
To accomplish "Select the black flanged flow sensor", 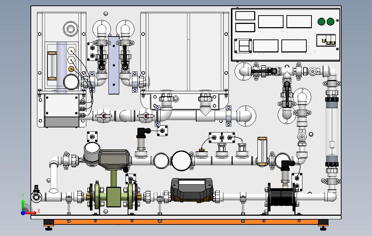I will [282, 197].
